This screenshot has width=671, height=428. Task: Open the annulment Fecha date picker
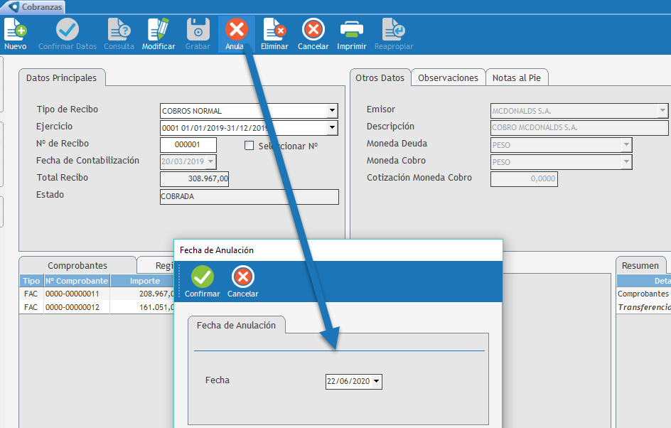(376, 382)
